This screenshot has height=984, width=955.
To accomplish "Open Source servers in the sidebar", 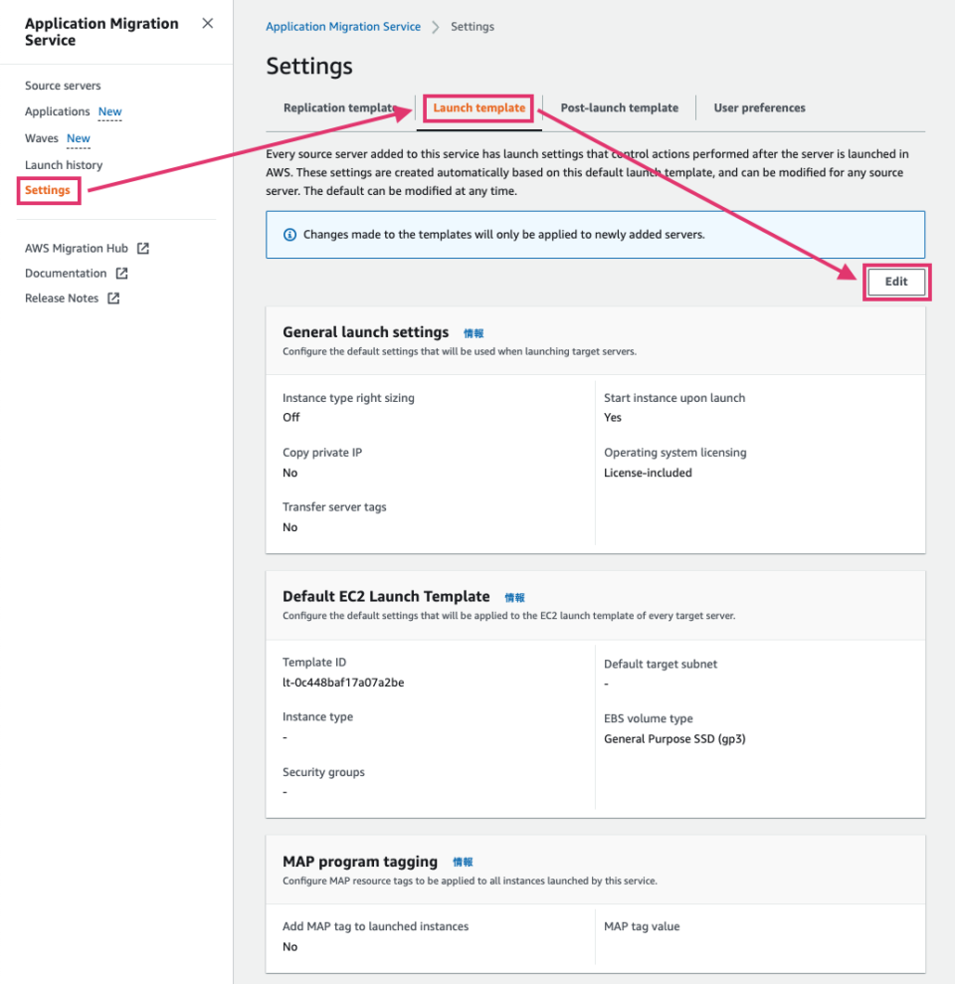I will [x=63, y=86].
